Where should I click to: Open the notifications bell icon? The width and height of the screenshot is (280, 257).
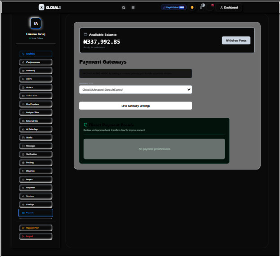coord(201,8)
